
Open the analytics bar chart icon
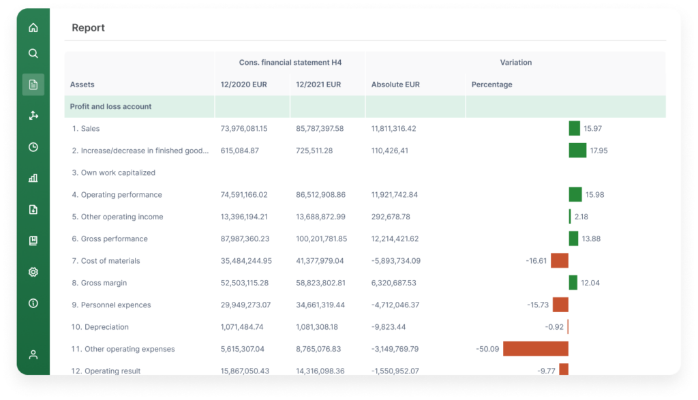click(33, 178)
